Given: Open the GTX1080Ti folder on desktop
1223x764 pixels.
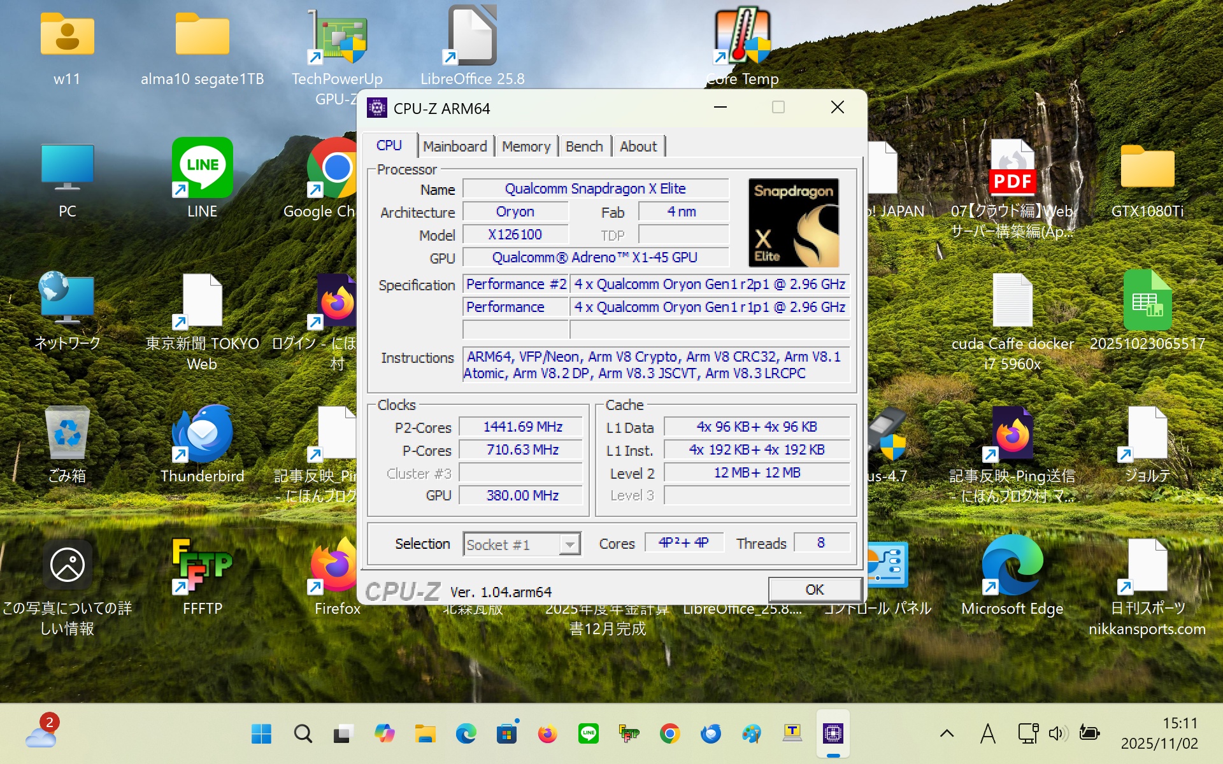Looking at the screenshot, I should (1147, 181).
